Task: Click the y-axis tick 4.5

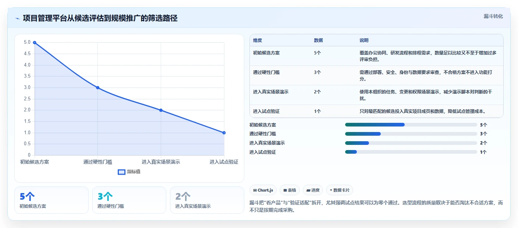Action: tap(27, 54)
